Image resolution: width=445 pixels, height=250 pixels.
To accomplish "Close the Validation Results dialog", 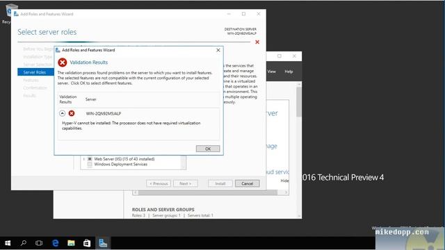I will click(x=218, y=50).
